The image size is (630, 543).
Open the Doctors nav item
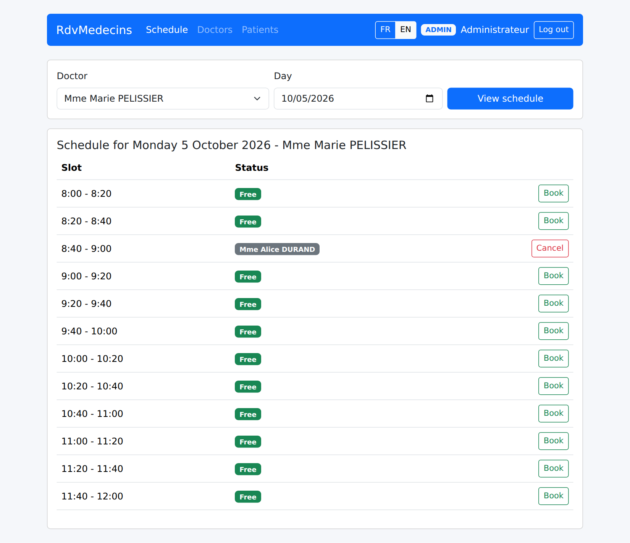(x=215, y=30)
